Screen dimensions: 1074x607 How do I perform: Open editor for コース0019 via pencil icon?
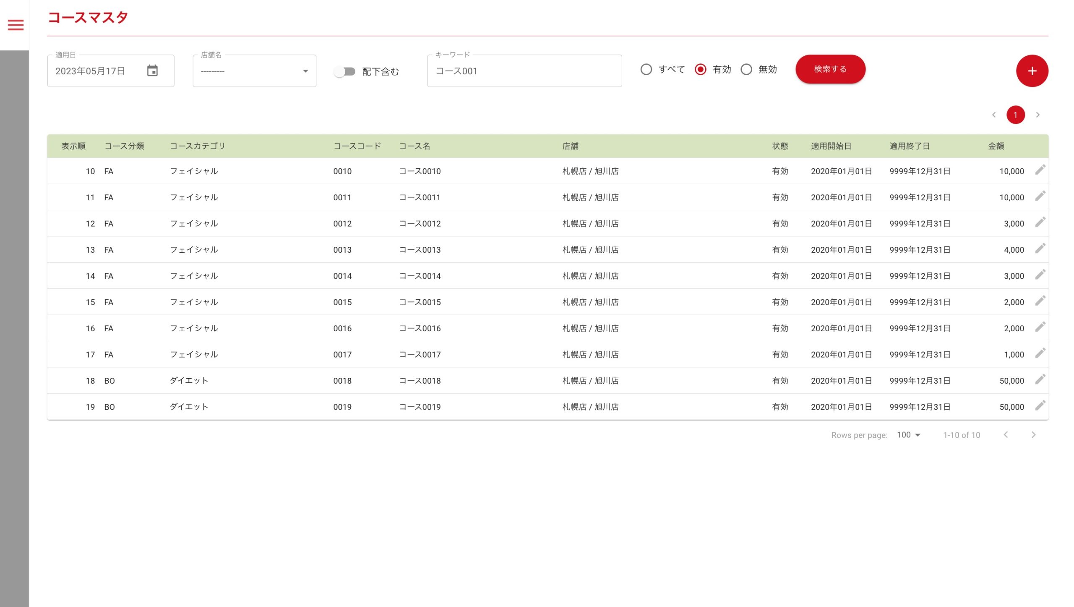(x=1040, y=406)
